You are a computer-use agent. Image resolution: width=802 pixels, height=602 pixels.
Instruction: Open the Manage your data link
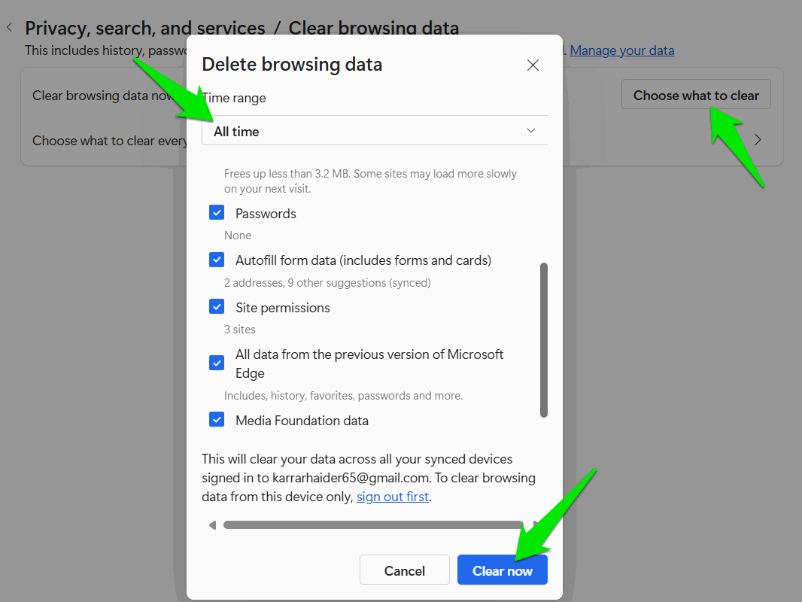coord(621,50)
